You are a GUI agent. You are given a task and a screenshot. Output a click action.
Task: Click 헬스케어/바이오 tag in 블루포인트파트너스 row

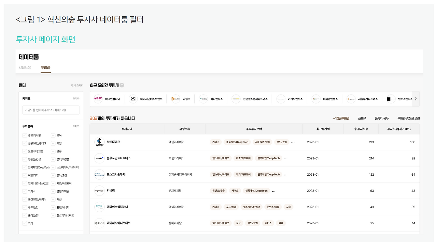221,158
